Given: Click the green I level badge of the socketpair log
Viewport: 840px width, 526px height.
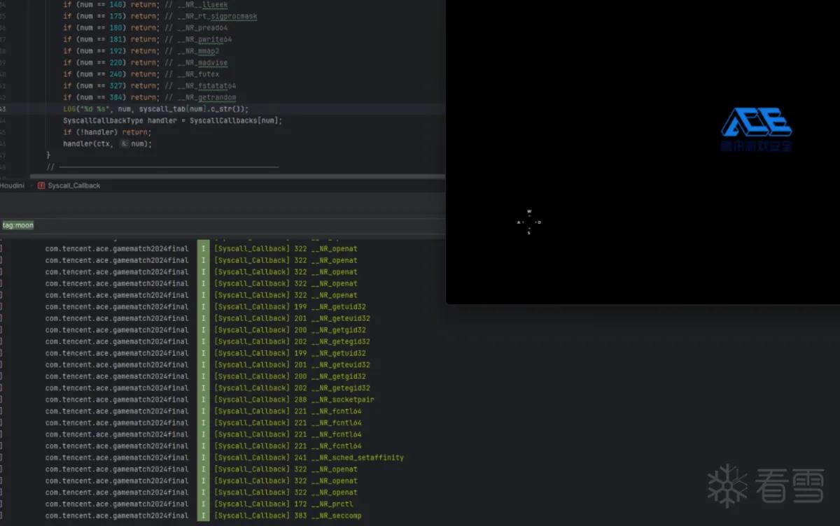Looking at the screenshot, I should click(x=204, y=399).
